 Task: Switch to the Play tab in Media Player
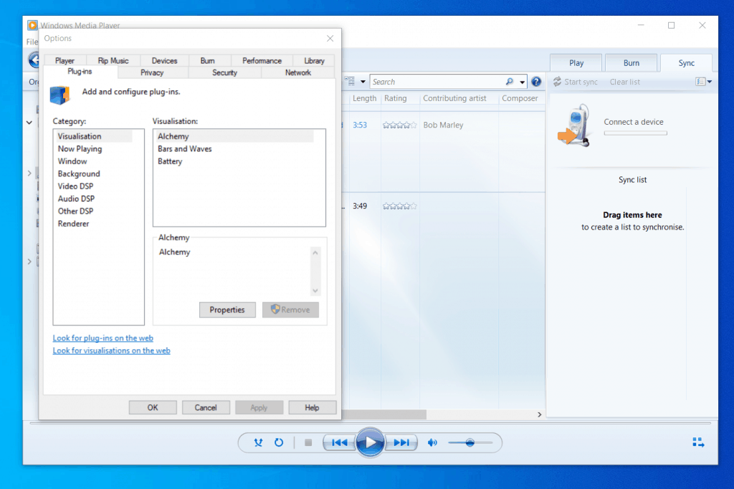click(x=576, y=63)
